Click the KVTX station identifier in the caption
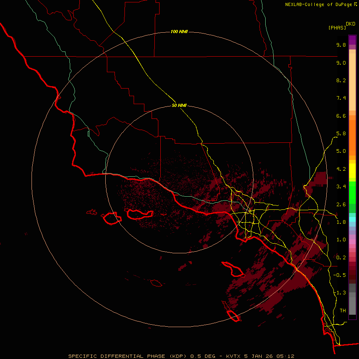This screenshot has width=359, height=359. pos(233,356)
